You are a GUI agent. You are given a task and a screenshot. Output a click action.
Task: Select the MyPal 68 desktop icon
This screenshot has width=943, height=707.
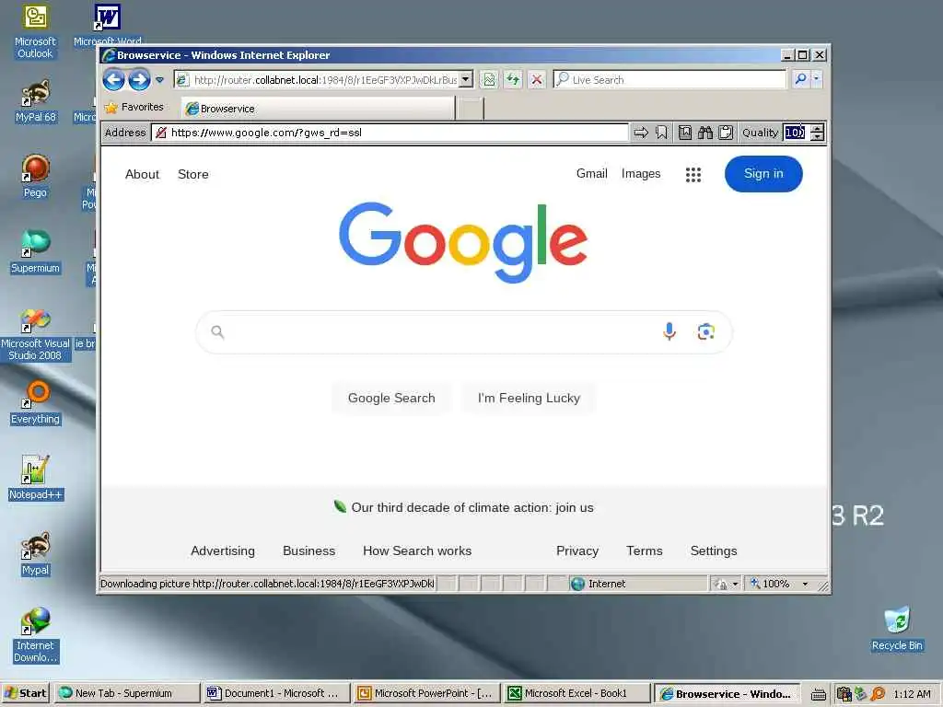point(36,101)
